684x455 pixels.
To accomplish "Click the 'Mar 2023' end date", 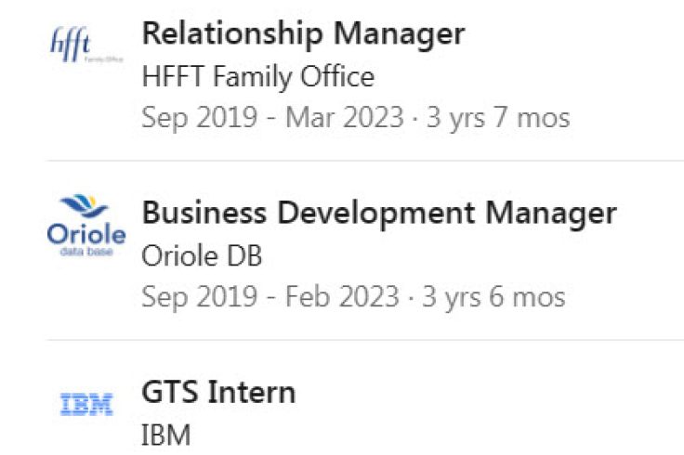I will tap(345, 118).
